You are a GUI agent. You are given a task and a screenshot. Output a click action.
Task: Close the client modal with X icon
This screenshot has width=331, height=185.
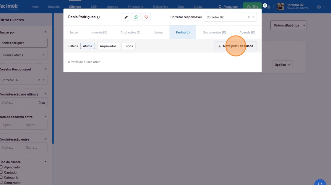265,5
